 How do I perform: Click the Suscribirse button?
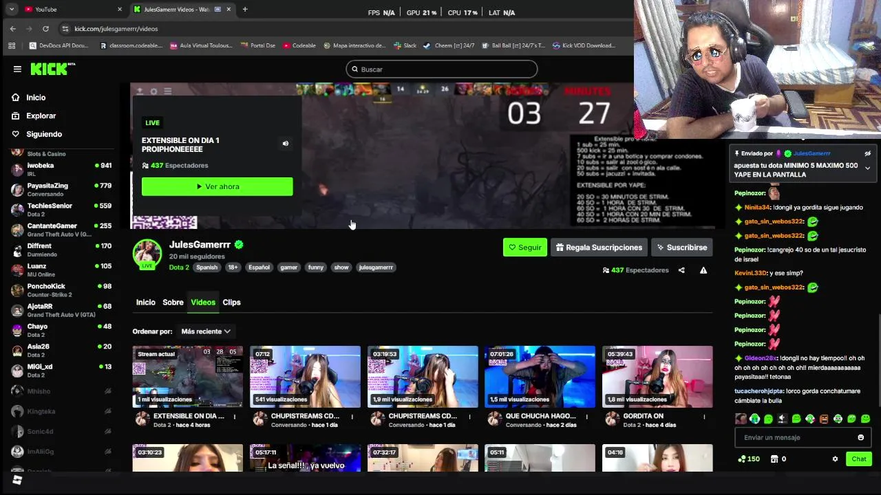(x=681, y=247)
